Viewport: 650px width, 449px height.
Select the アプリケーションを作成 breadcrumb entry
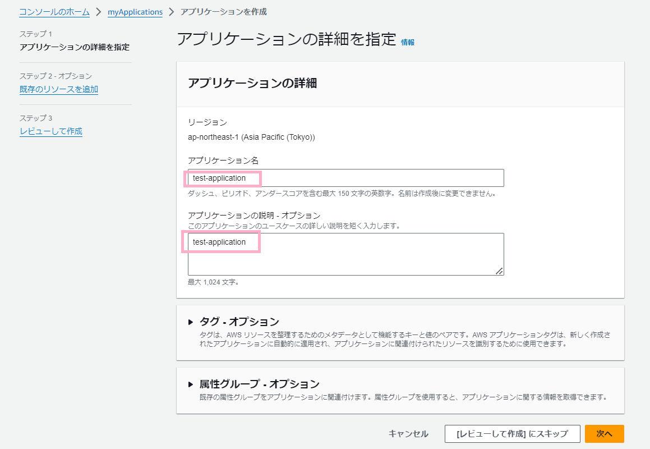pos(223,11)
